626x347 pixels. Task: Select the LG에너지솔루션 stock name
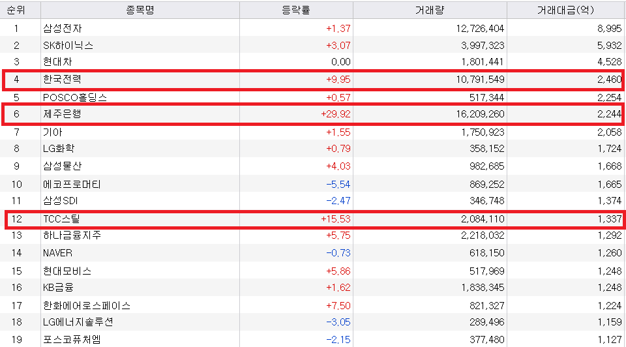click(x=78, y=322)
